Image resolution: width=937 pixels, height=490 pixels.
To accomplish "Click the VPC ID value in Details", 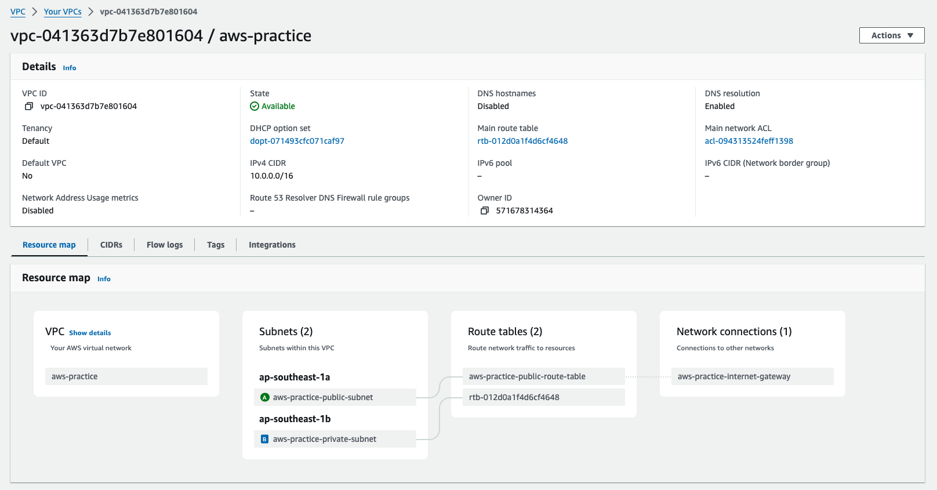I will coord(89,106).
